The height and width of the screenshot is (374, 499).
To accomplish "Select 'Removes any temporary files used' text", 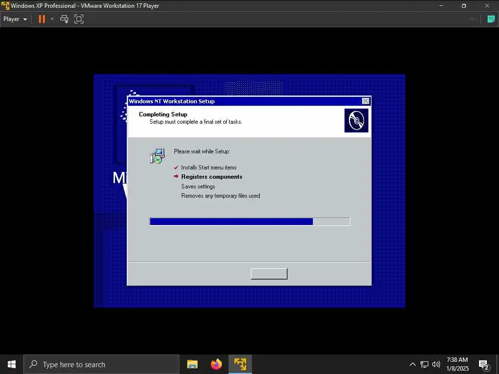I will click(x=221, y=196).
